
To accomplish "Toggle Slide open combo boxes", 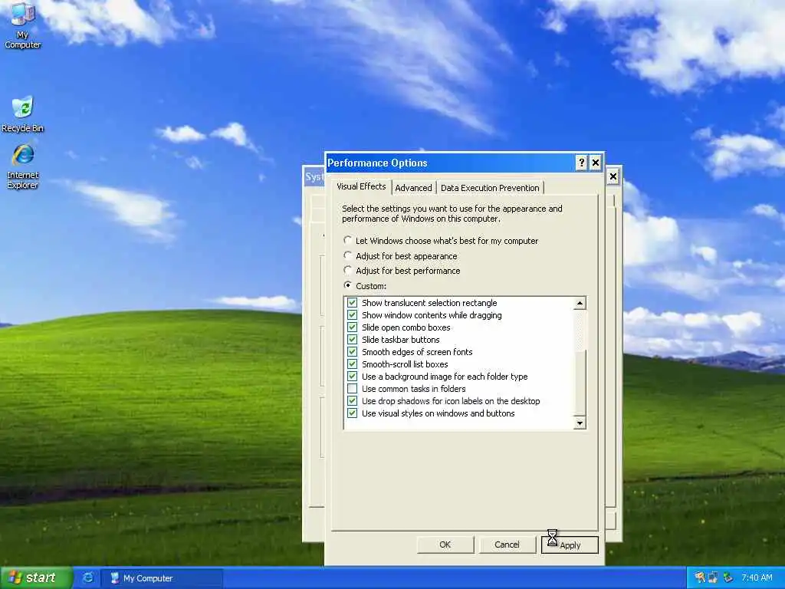I will [352, 327].
